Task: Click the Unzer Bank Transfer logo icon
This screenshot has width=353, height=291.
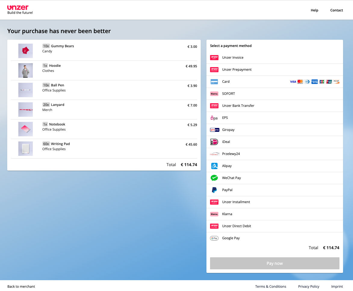Action: point(214,106)
